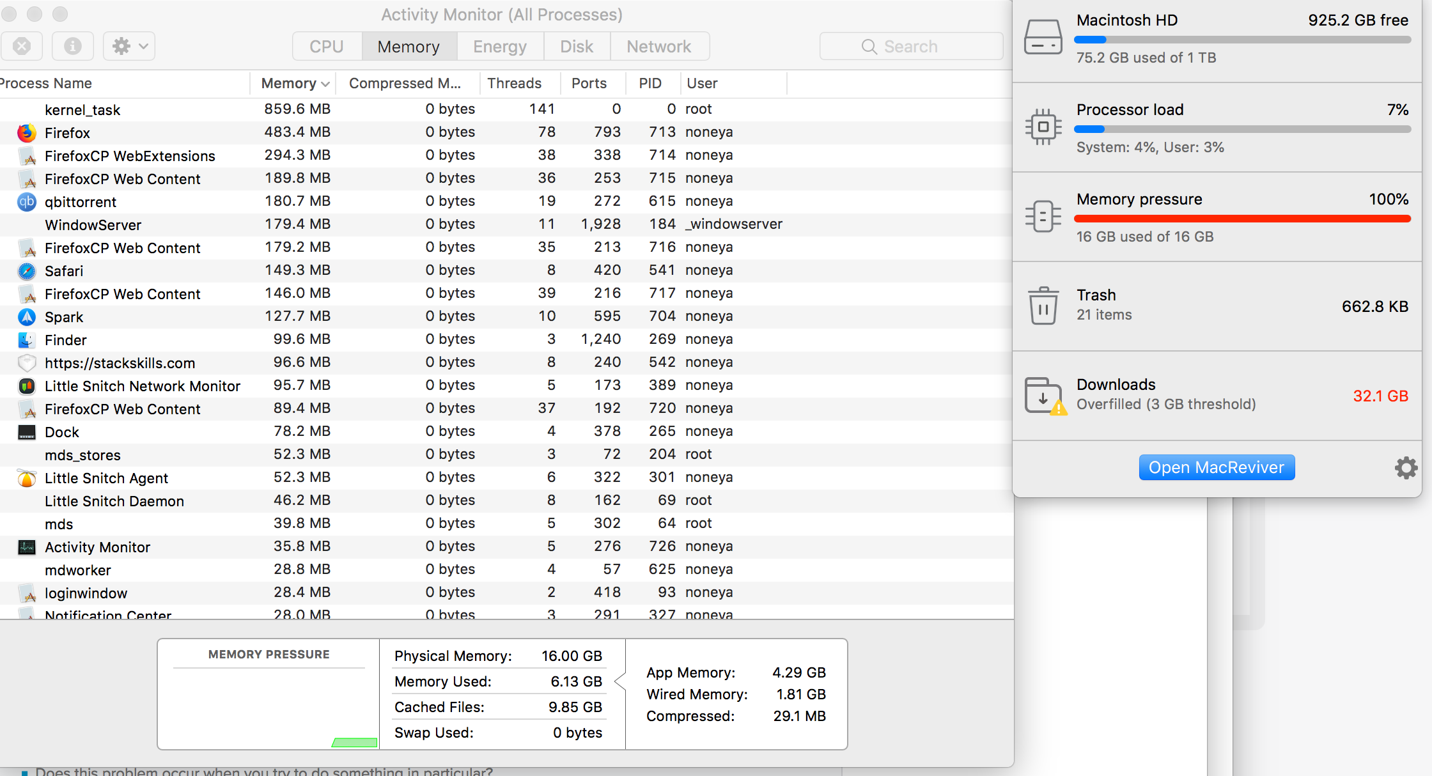Click the Spark mail app icon
1432x776 pixels.
point(27,317)
